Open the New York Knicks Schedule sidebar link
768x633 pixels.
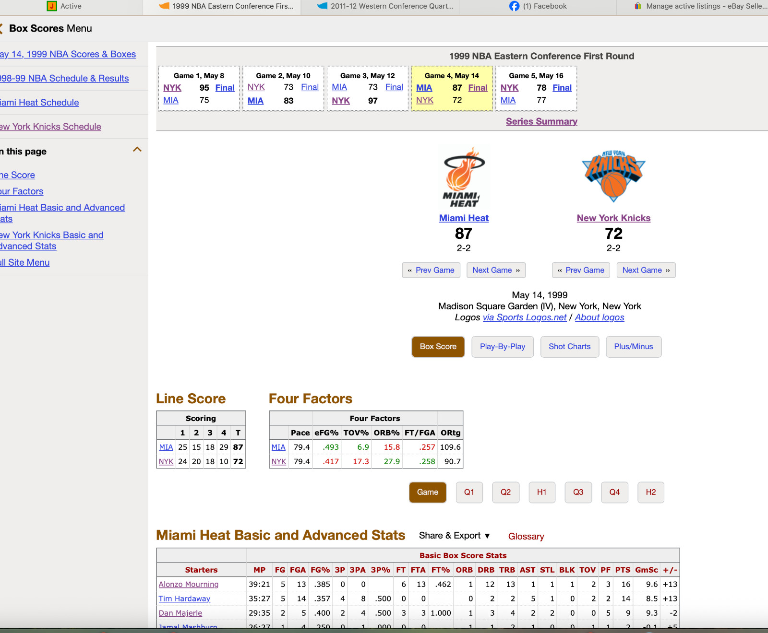50,127
